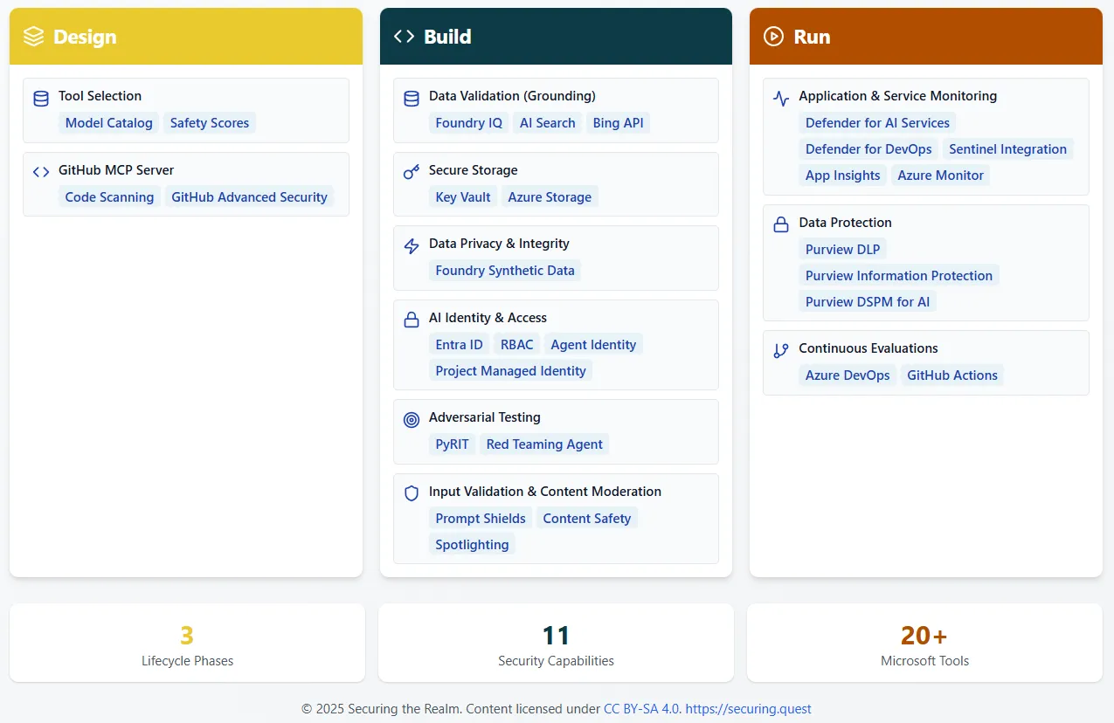The image size is (1114, 723).
Task: Click the 11 Security Capabilities stat card
Action: coord(556,643)
